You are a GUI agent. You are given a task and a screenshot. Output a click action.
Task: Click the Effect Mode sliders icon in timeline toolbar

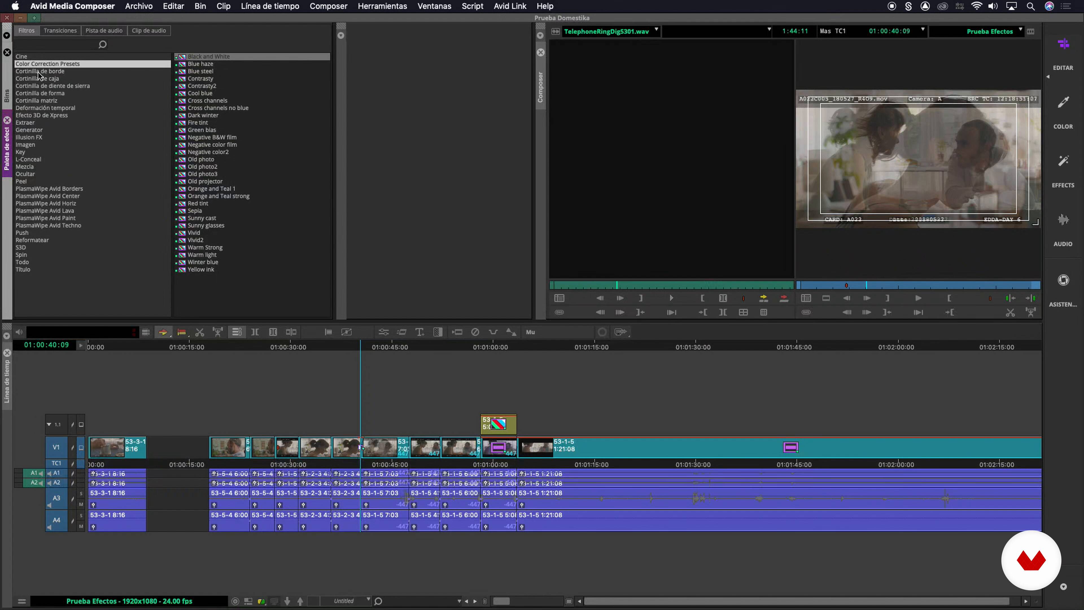point(383,332)
